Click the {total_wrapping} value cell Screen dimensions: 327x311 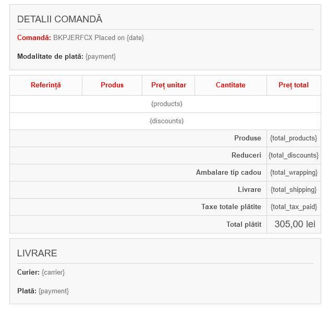coord(294,173)
